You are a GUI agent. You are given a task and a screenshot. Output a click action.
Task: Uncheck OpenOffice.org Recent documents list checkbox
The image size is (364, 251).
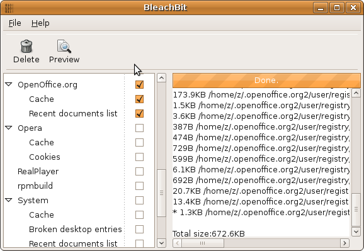[139, 113]
